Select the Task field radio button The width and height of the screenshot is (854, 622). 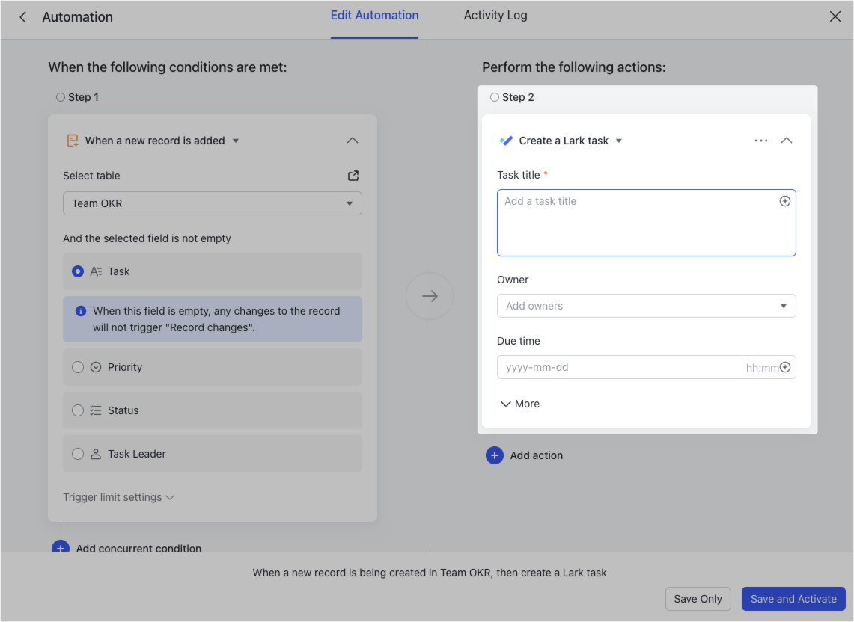pyautogui.click(x=78, y=271)
